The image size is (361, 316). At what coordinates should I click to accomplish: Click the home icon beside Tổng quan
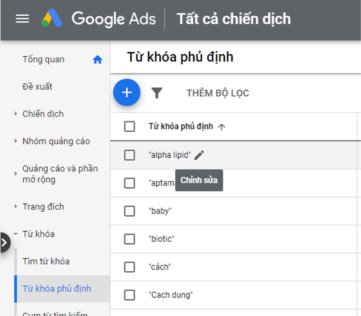97,60
